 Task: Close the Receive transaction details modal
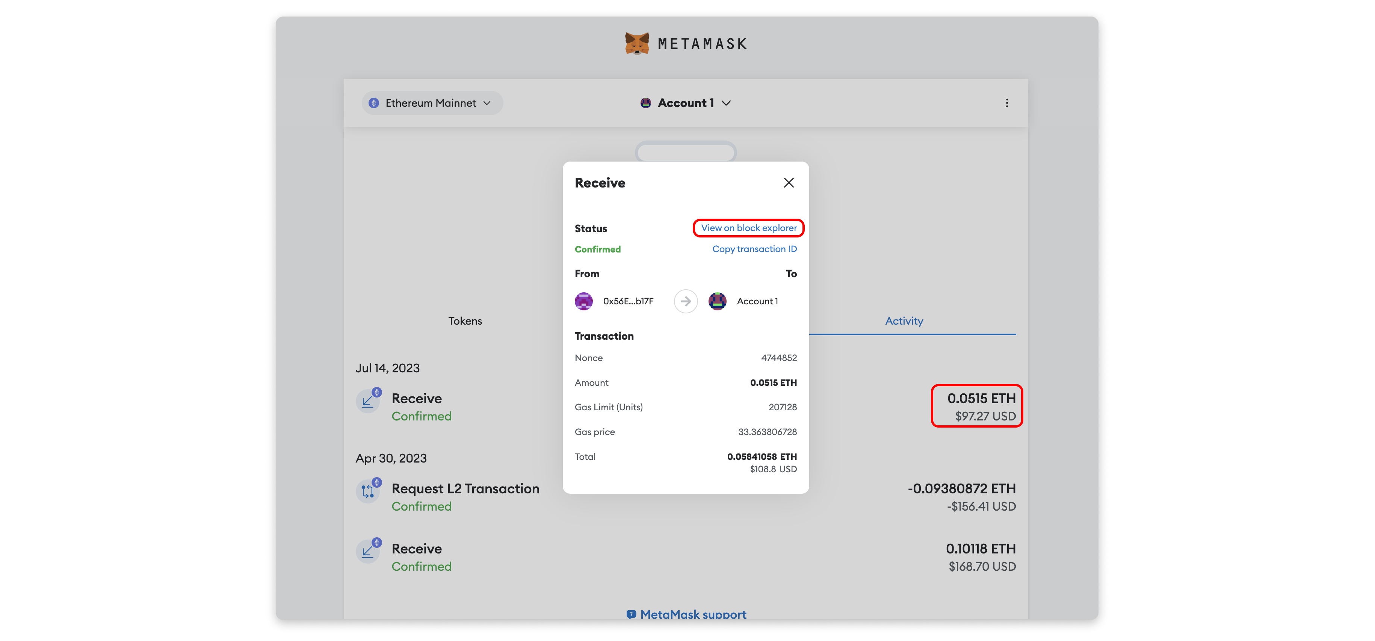(789, 182)
